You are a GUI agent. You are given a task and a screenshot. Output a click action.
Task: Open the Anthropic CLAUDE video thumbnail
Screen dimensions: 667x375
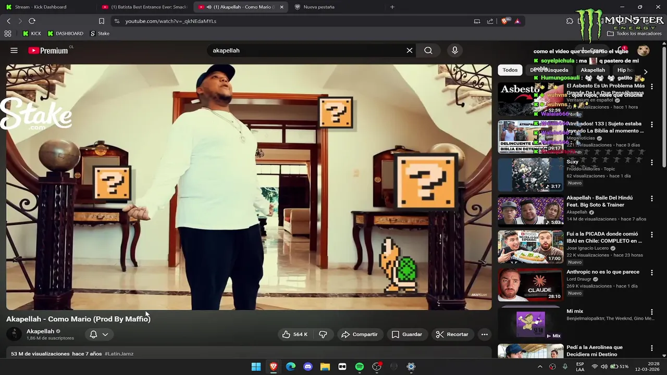[x=530, y=284]
